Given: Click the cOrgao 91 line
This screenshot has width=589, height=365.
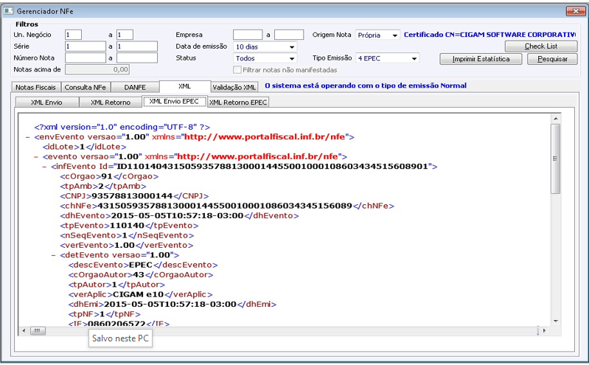Looking at the screenshot, I should (109, 176).
